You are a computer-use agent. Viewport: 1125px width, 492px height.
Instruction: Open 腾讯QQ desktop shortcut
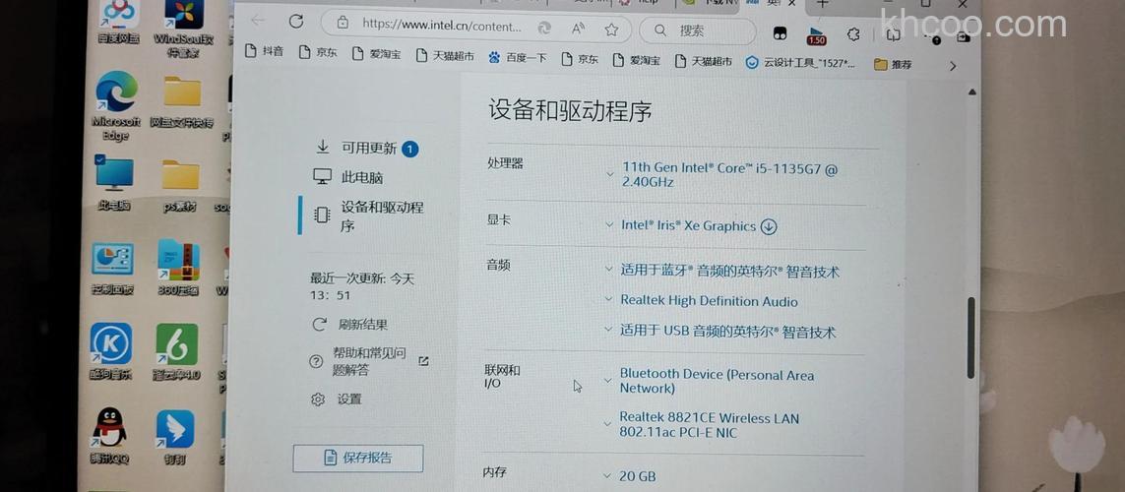pos(110,436)
